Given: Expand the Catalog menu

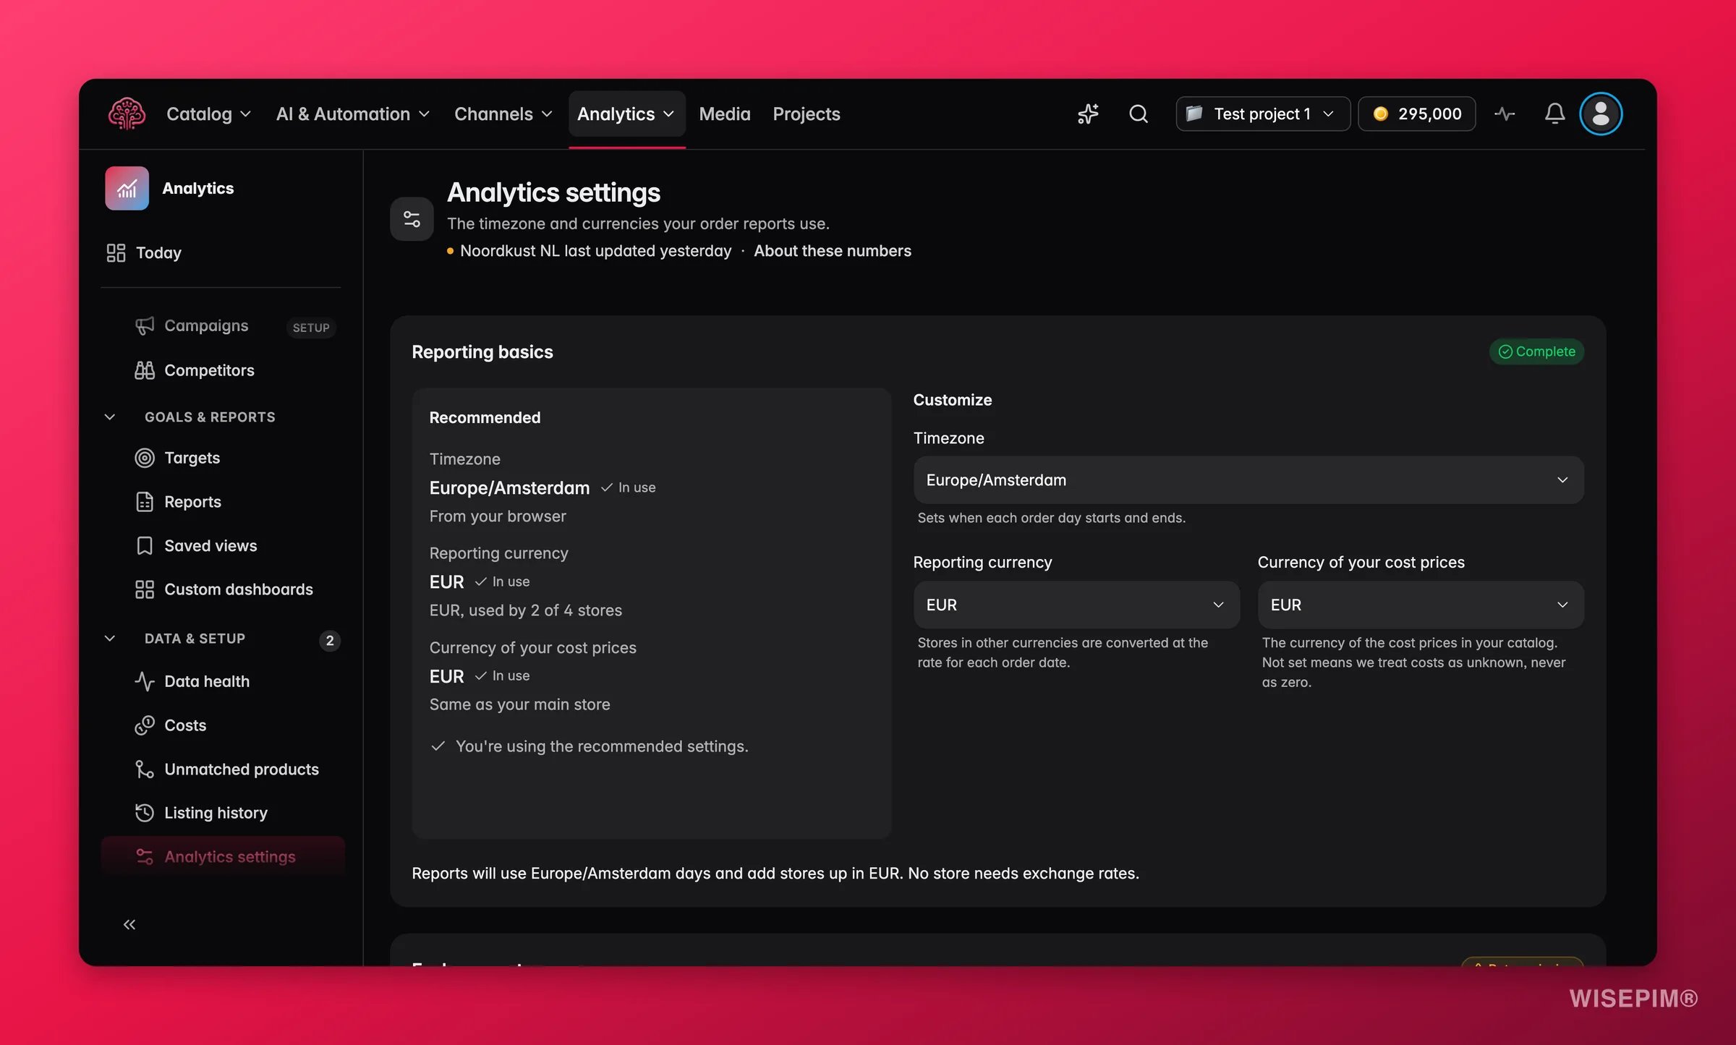Looking at the screenshot, I should coord(208,114).
